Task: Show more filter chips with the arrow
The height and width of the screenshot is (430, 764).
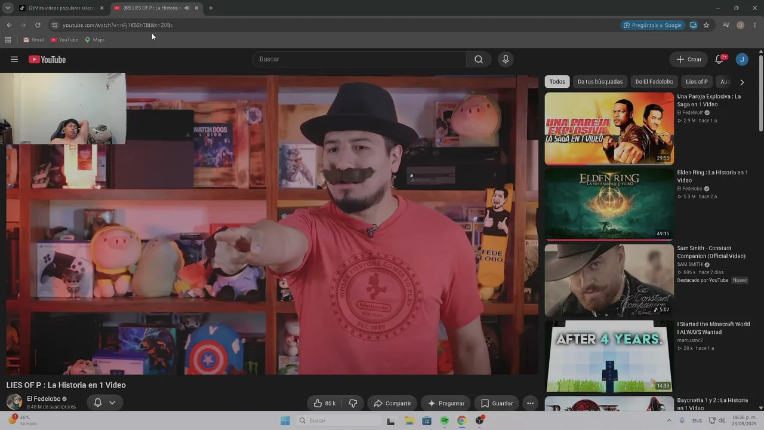Action: point(742,82)
